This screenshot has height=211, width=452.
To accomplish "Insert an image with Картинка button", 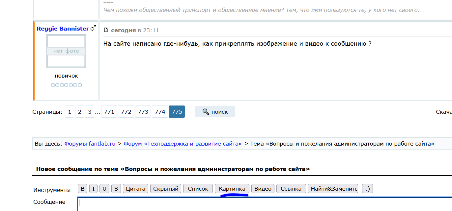I will coord(232,189).
